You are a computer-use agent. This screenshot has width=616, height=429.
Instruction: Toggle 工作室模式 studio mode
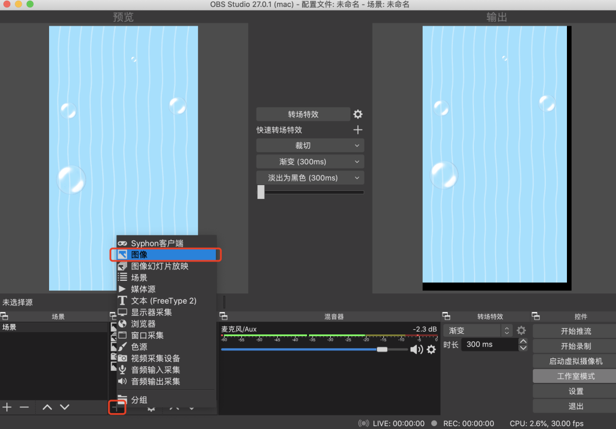[x=576, y=376]
